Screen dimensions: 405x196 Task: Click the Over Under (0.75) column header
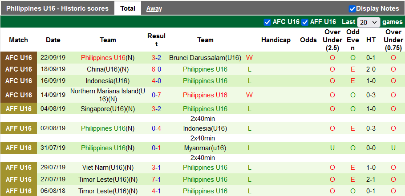[x=393, y=40]
